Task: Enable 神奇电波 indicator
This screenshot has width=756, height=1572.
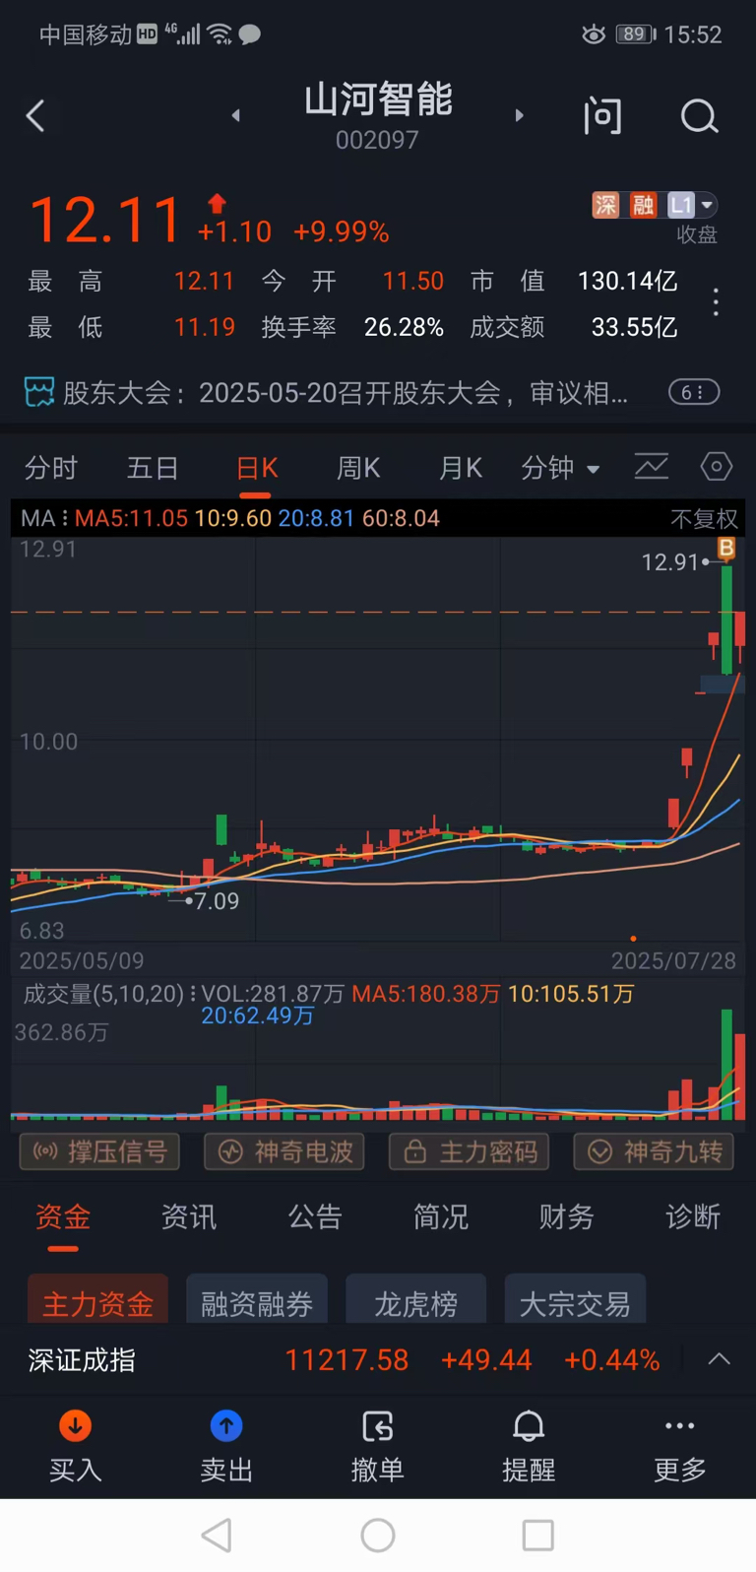Action: pyautogui.click(x=284, y=1151)
